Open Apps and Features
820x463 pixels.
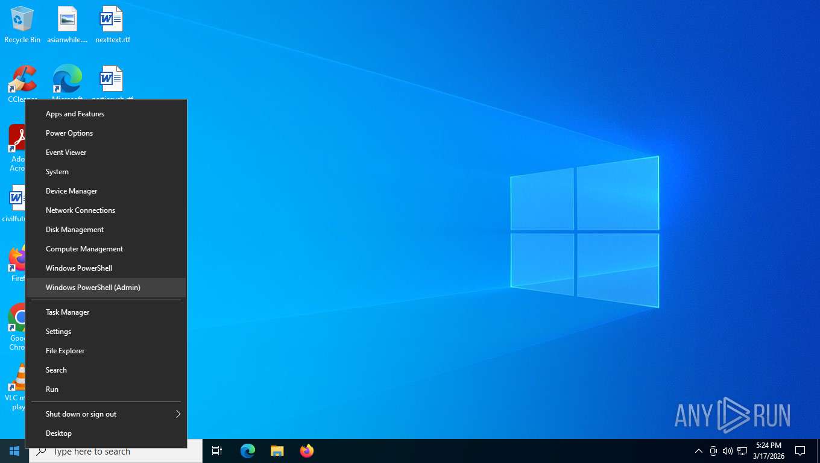coord(106,114)
